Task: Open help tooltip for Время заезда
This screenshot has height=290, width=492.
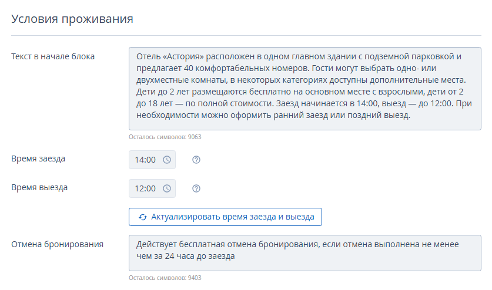Action: pyautogui.click(x=196, y=160)
